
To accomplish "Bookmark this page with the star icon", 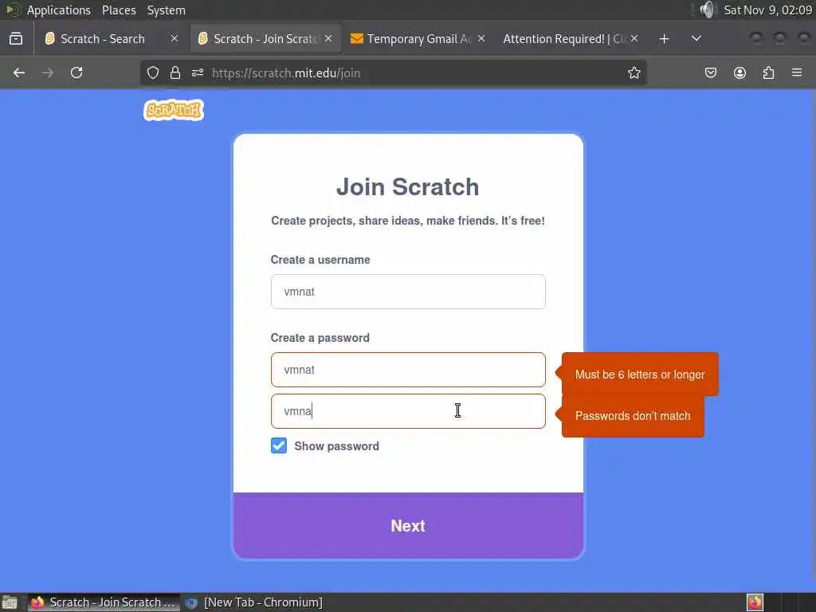I will (x=634, y=73).
